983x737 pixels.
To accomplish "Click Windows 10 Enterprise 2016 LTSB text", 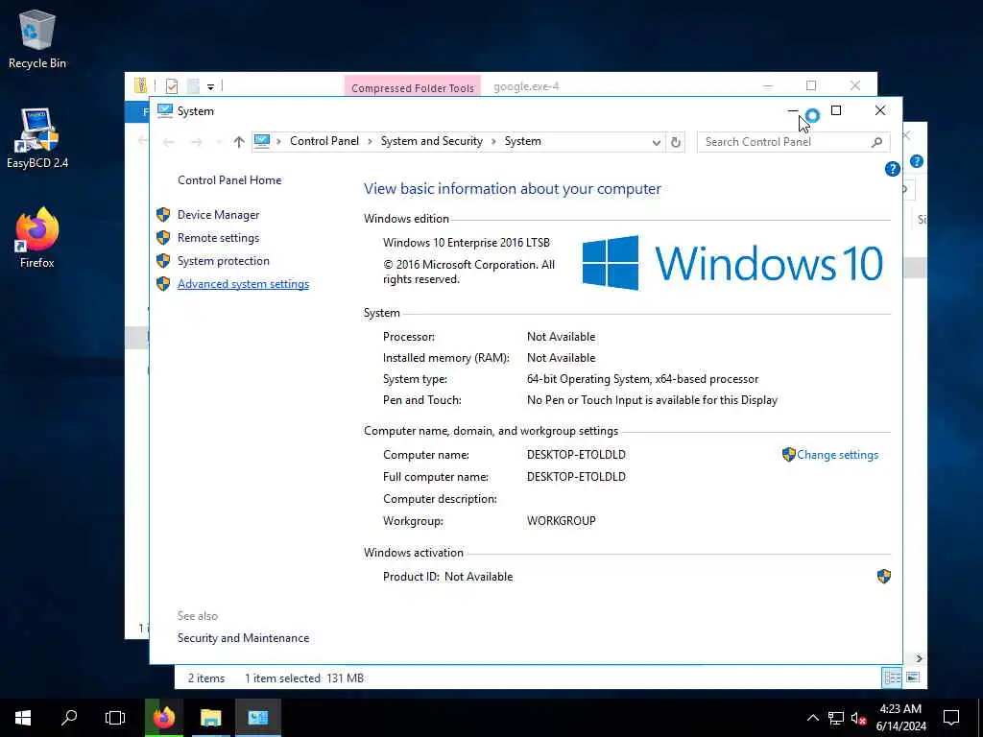I will (x=466, y=243).
